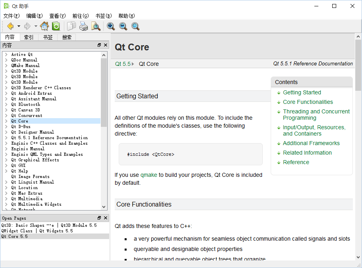Open the Back history dropdown arrow
The image size is (362, 268).
coord(19,26)
